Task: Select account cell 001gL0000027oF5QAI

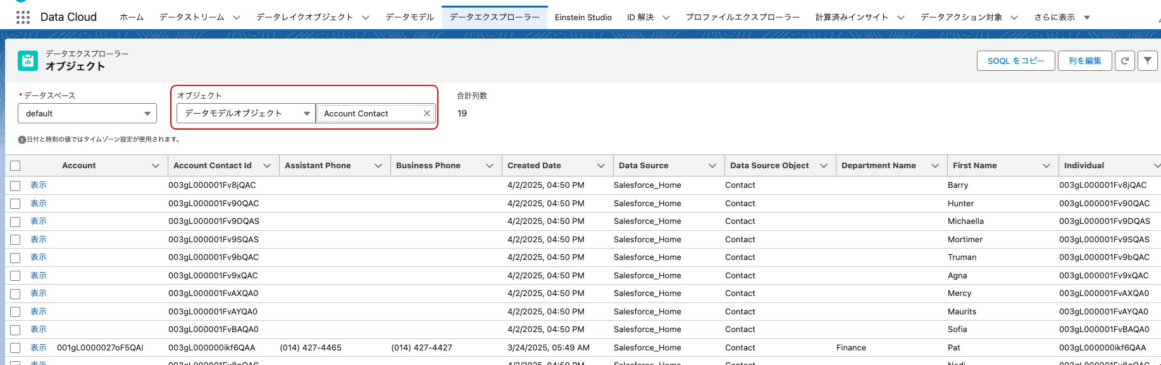Action: coord(100,348)
